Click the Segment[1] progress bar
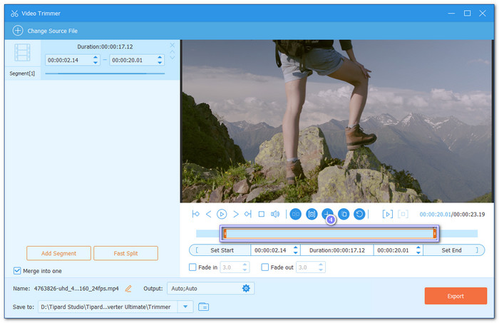The image size is (499, 323). coord(105,73)
